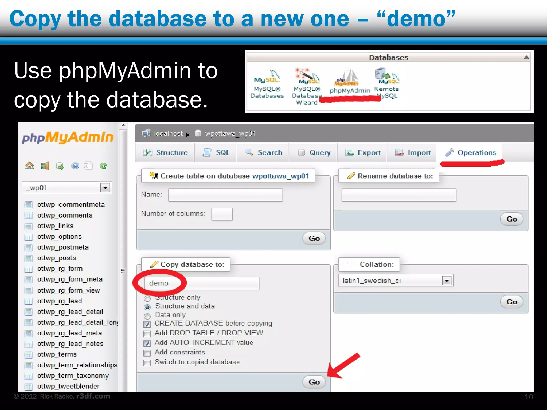
Task: Click the localhost breadcrumb link
Action: point(168,133)
